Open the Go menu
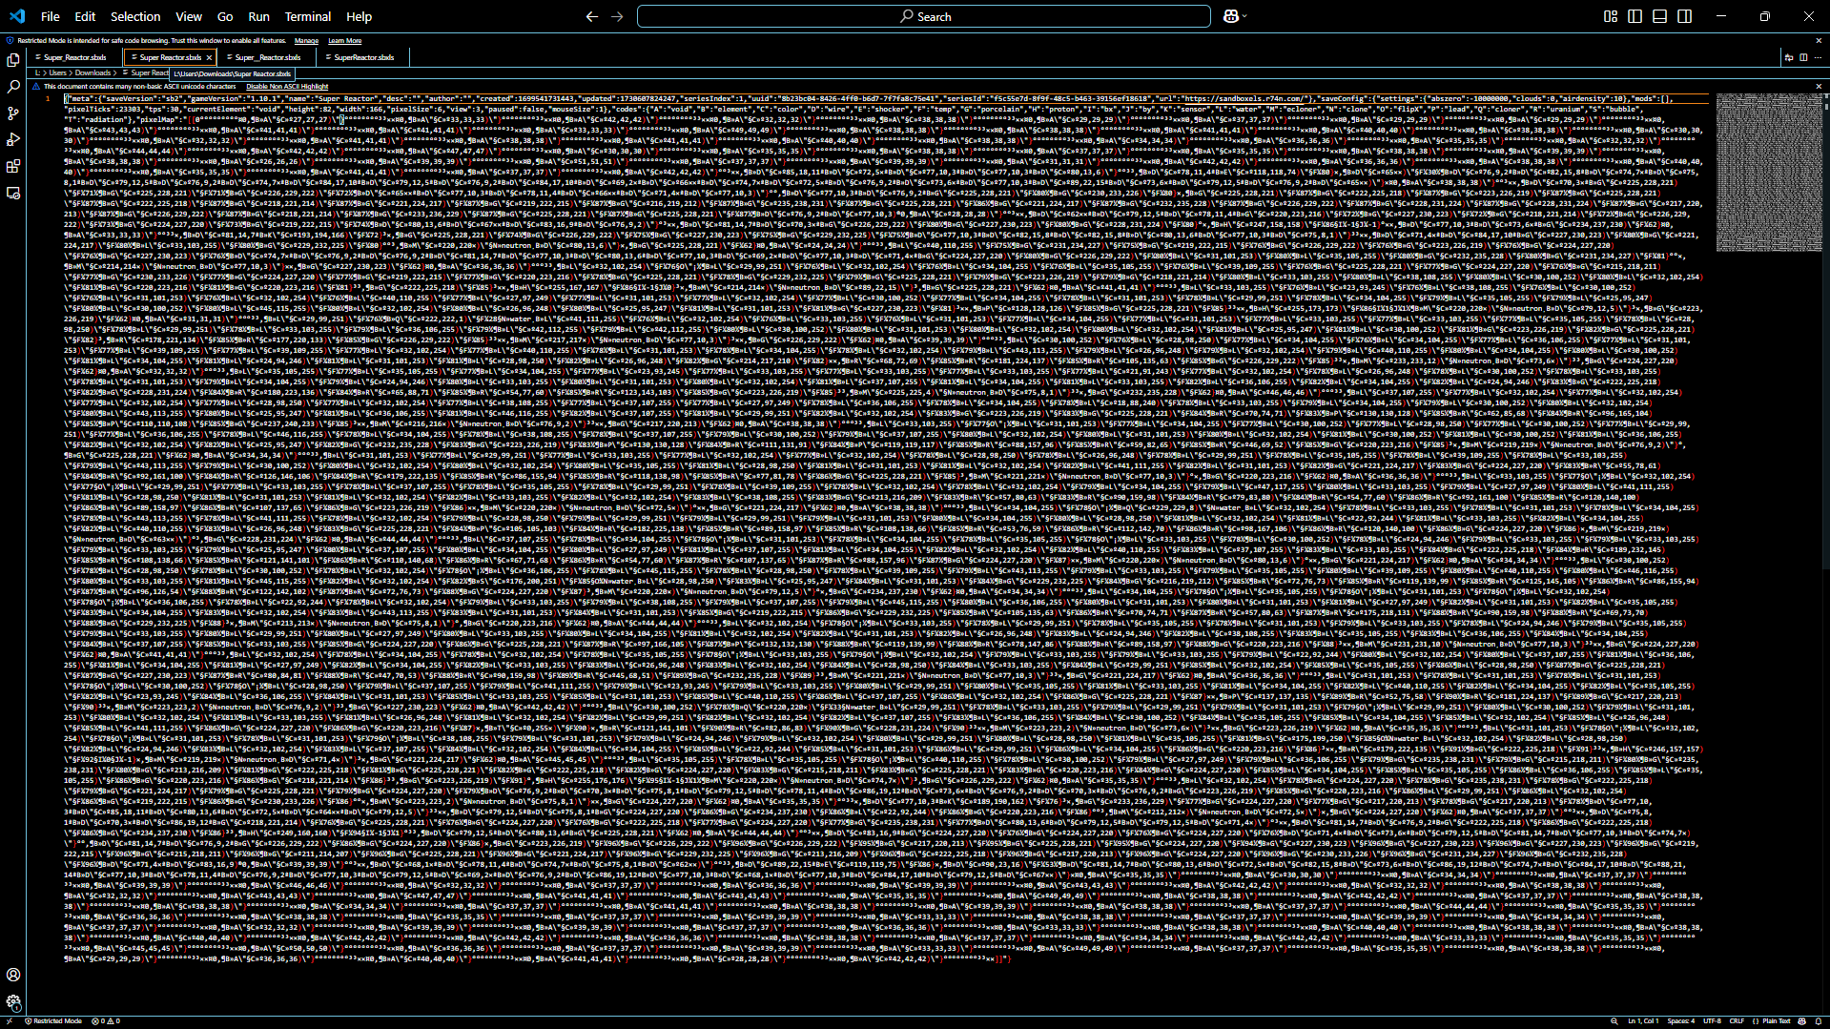The height and width of the screenshot is (1029, 1830). point(225,16)
